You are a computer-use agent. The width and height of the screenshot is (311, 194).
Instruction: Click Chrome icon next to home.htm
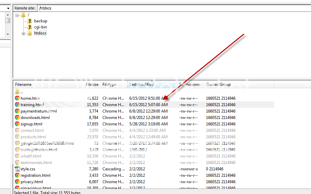click(x=17, y=98)
